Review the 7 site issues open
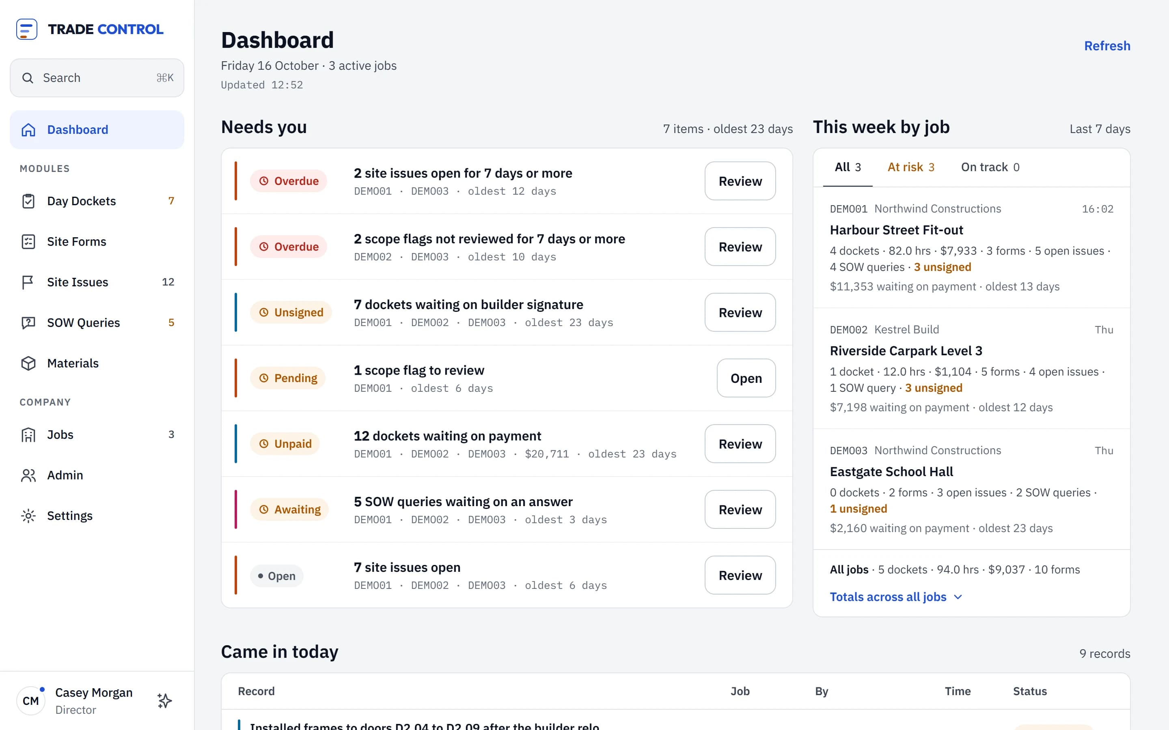The height and width of the screenshot is (730, 1169). pyautogui.click(x=740, y=575)
